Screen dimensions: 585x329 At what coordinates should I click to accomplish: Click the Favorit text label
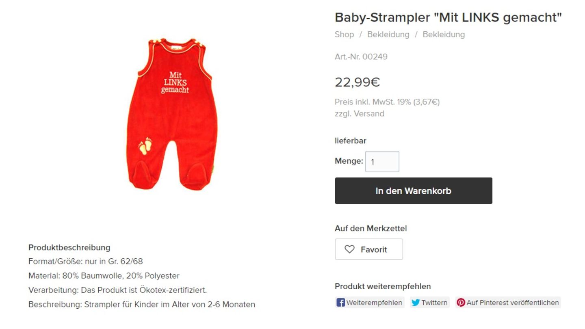374,249
